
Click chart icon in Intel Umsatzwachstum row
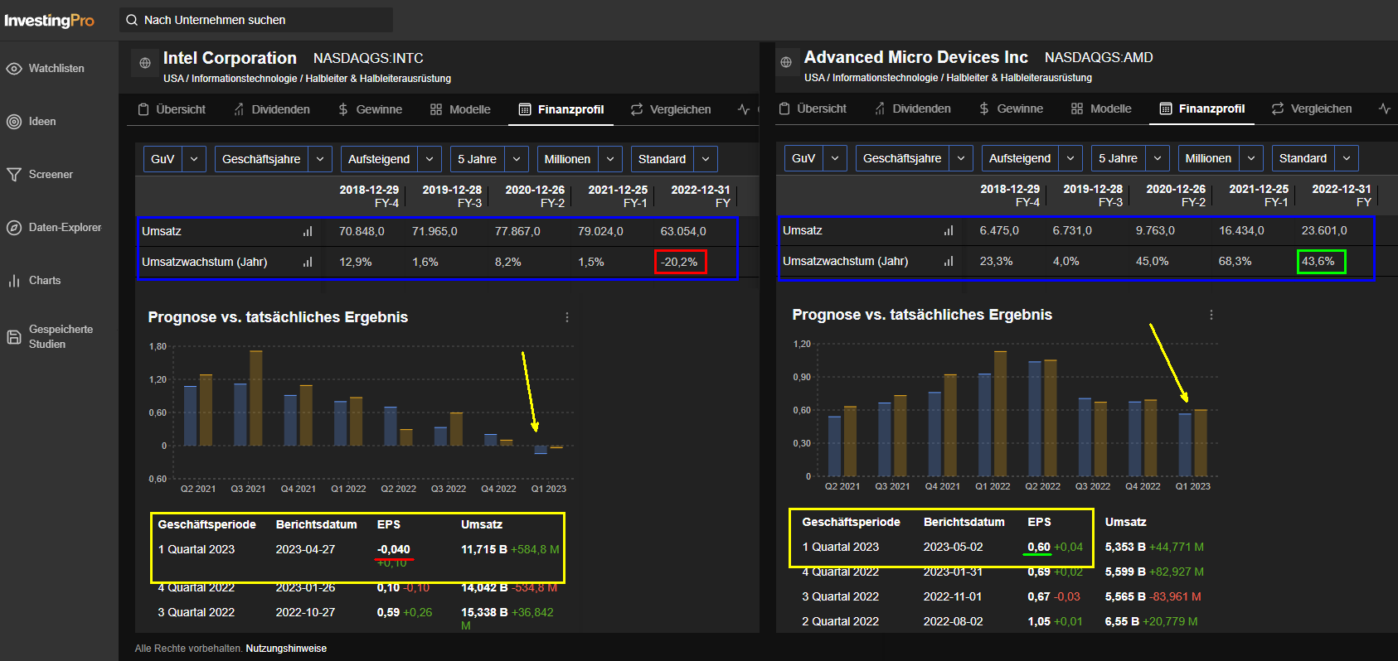308,262
